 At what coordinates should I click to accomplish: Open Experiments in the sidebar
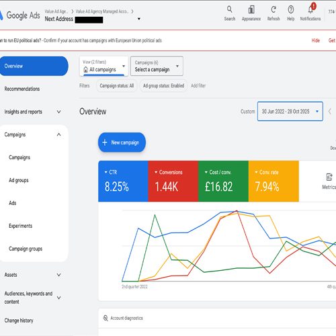(20, 226)
